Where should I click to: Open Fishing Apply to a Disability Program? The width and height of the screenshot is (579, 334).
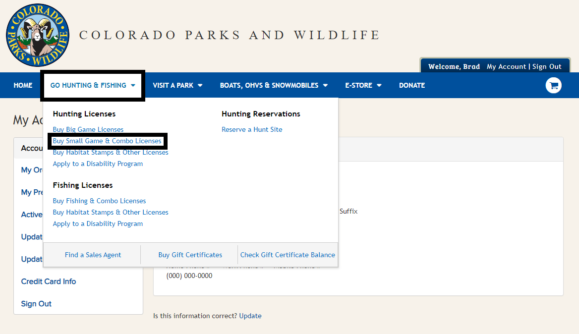98,223
